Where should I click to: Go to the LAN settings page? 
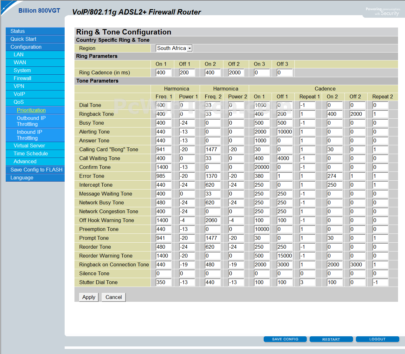pyautogui.click(x=35, y=55)
